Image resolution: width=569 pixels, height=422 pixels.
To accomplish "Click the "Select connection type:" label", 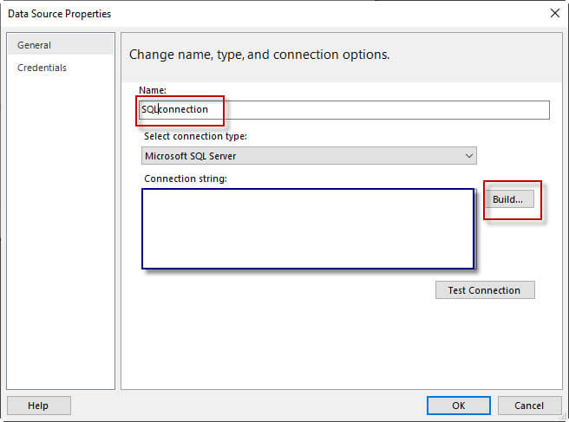I will [x=195, y=136].
